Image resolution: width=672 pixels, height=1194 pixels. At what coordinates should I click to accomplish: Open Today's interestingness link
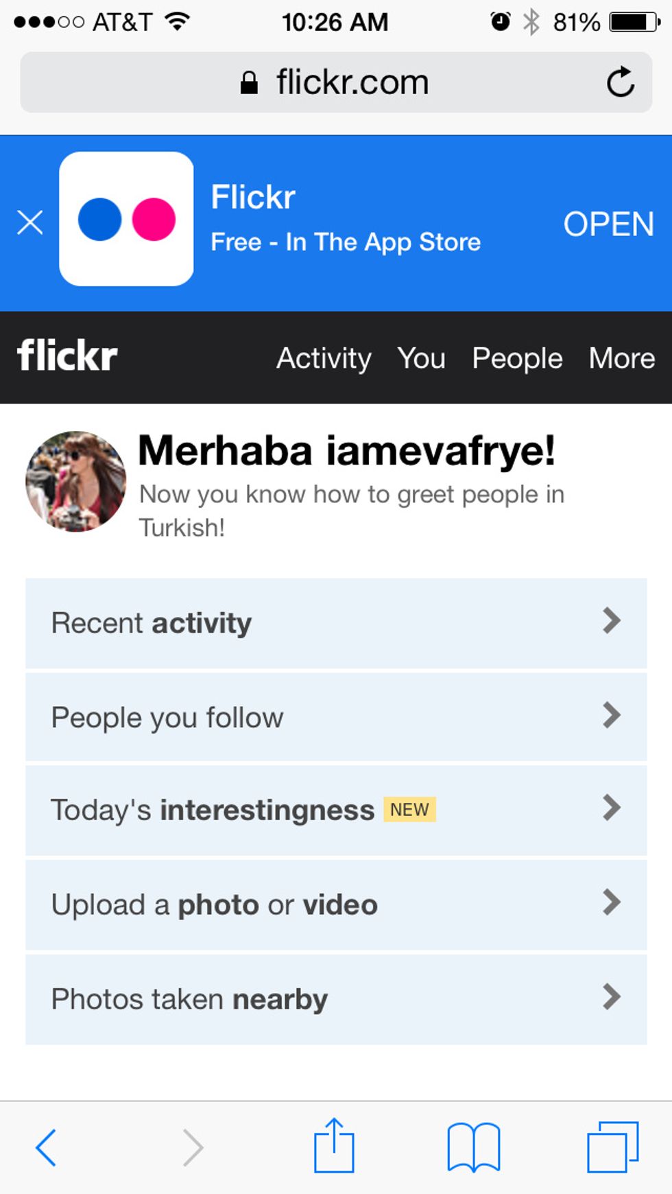coord(213,810)
